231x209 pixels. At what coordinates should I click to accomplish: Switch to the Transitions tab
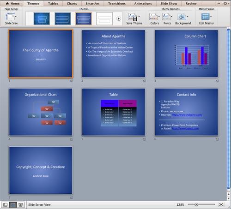(x=117, y=3)
